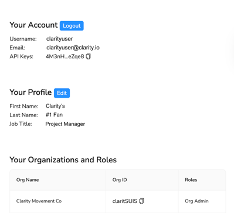The height and width of the screenshot is (213, 234).
Task: Click the Your Profile heading
Action: (30, 92)
